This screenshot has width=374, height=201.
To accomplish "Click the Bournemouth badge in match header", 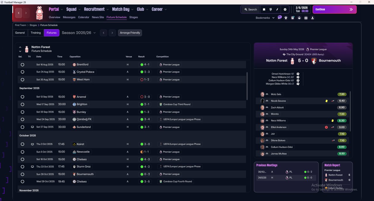I will pyautogui.click(x=314, y=61).
